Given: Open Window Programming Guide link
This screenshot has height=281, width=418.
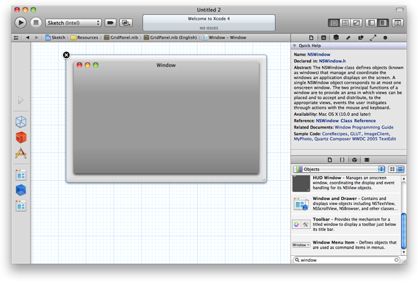Looking at the screenshot, I should pos(364,127).
